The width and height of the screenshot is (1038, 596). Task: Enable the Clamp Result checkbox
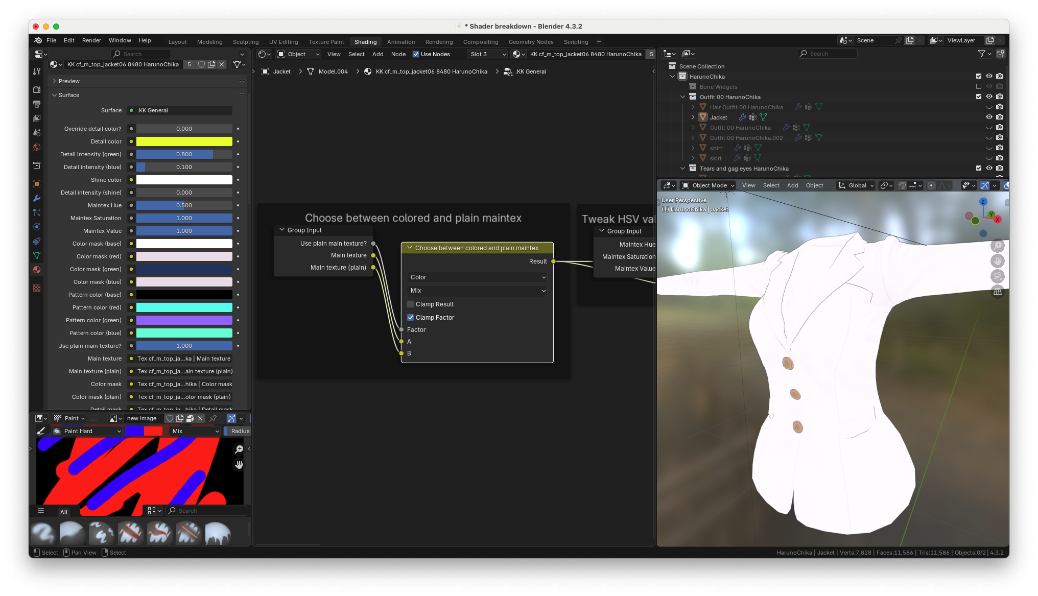pyautogui.click(x=410, y=304)
